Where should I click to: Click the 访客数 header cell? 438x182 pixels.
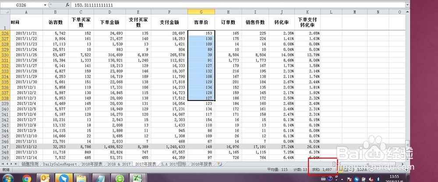[x=55, y=22]
